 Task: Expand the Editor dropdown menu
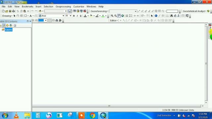114,20
